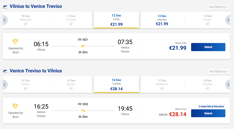The height and width of the screenshot is (129, 234).
Task: Click the Ryanair harp logo on return flight
Action: pos(16,106)
